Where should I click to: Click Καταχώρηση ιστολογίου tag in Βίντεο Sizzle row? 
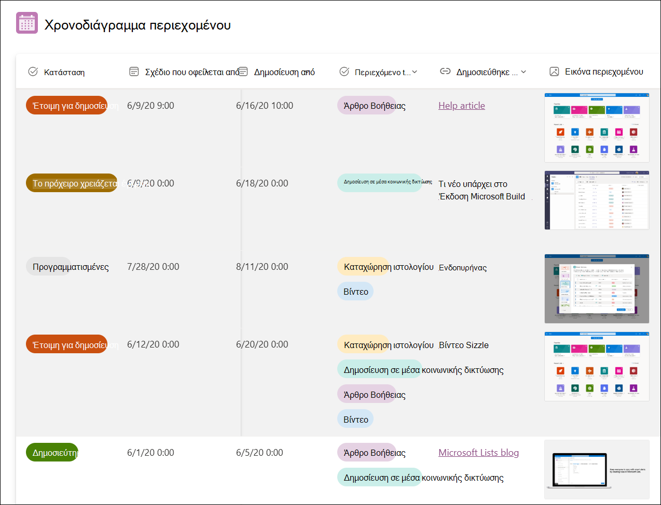[385, 344]
